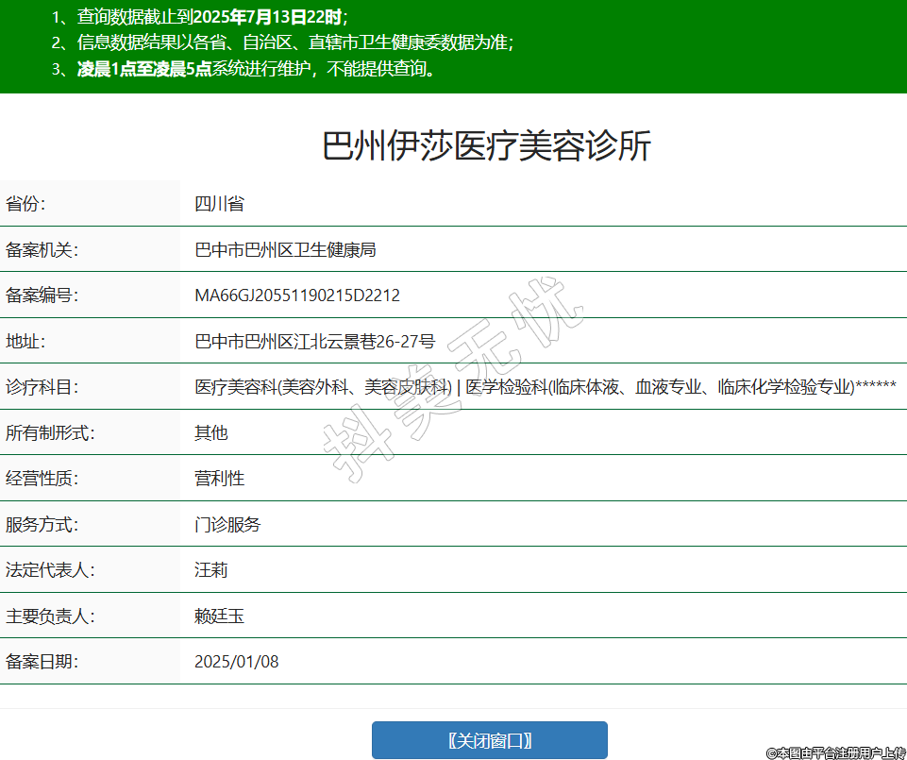The width and height of the screenshot is (907, 760).
Task: Click the 备案编号 field label
Action: coord(42,296)
